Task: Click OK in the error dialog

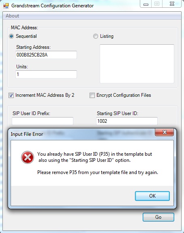Action: click(x=152, y=196)
